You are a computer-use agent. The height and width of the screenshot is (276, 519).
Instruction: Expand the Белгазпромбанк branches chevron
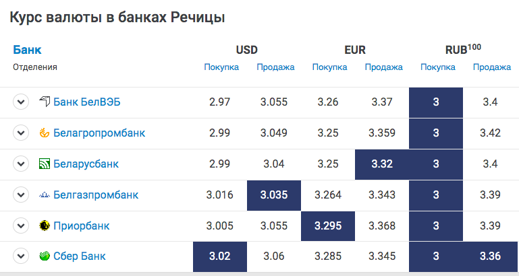(x=21, y=195)
